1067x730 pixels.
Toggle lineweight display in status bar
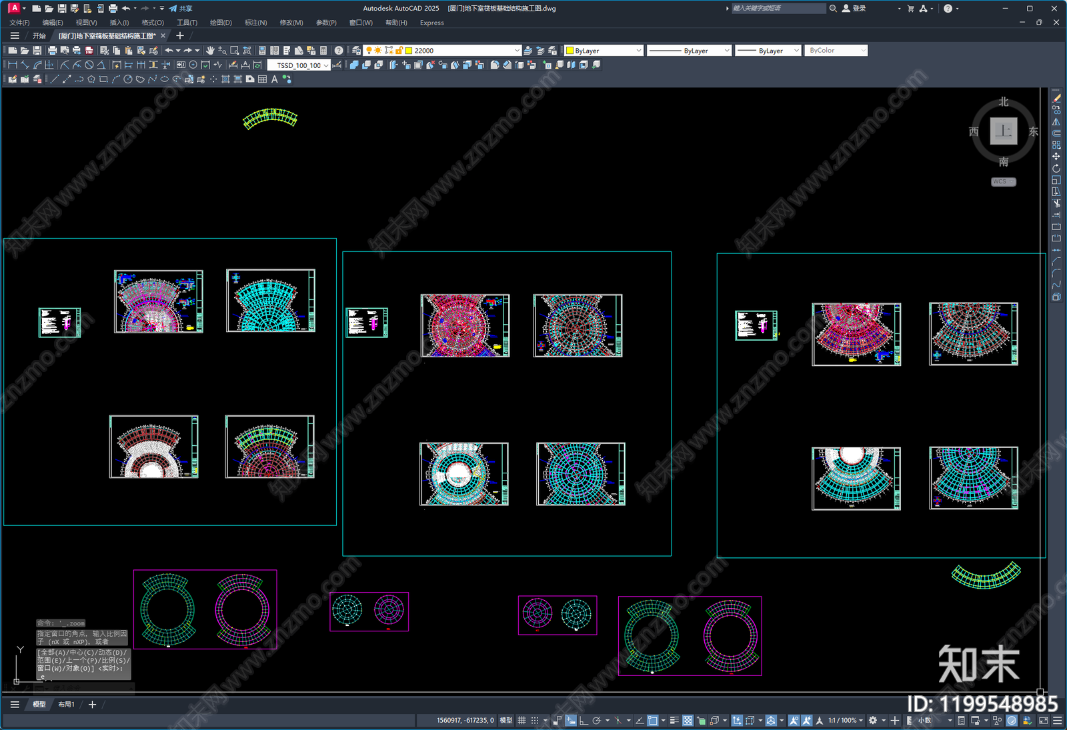click(674, 721)
